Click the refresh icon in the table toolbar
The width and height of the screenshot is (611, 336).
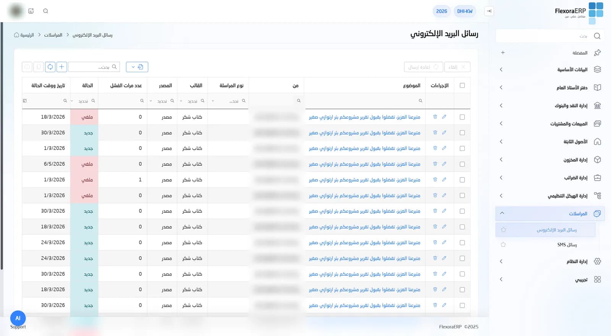click(x=50, y=67)
